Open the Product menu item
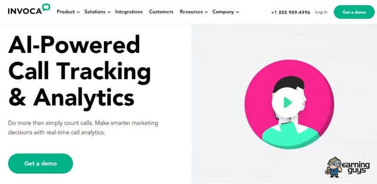The image size is (377, 184). click(x=66, y=12)
